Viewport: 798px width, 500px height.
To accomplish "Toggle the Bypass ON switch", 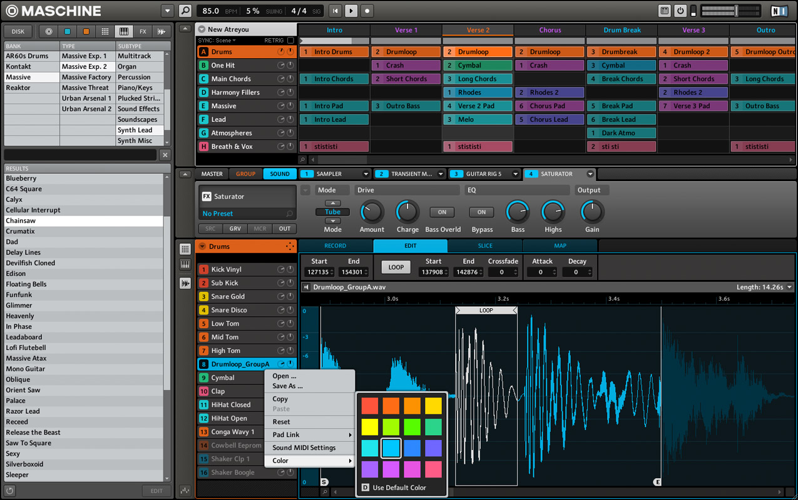I will click(481, 212).
